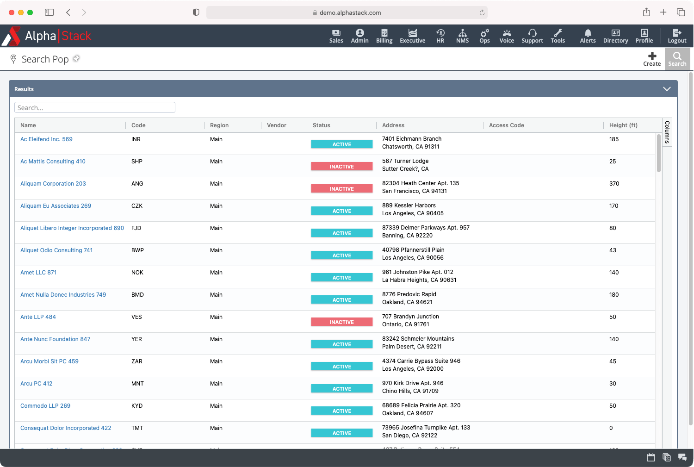Open Amet Nulla Donec Industries 749
694x467 pixels.
(63, 295)
